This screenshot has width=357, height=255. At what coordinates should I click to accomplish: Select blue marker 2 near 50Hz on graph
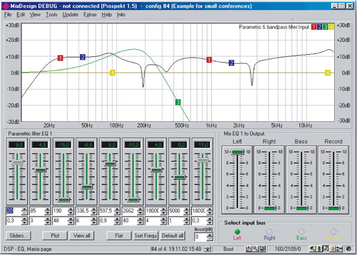[83, 58]
